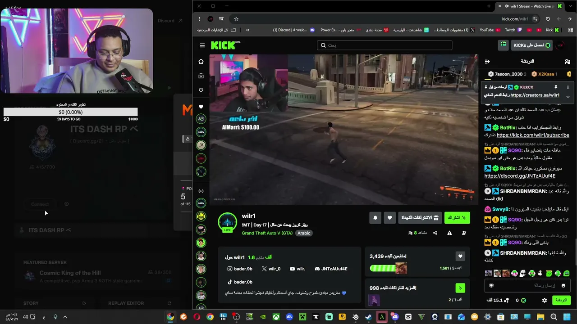Open the creators.sa/wilr1 link in pinned message
This screenshot has height=324, width=577.
(x=535, y=95)
